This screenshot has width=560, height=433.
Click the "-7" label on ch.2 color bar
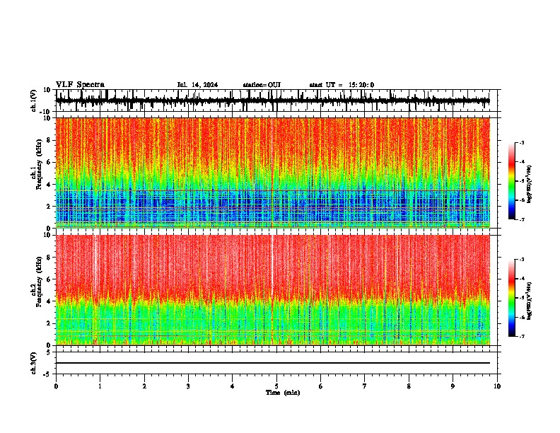coord(521,336)
